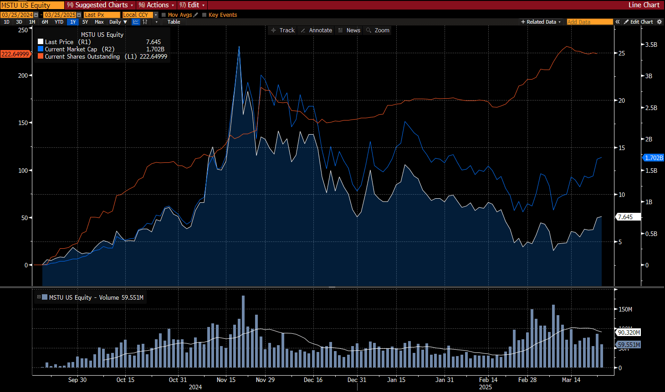Select the 5Y time range tab

tap(85, 22)
